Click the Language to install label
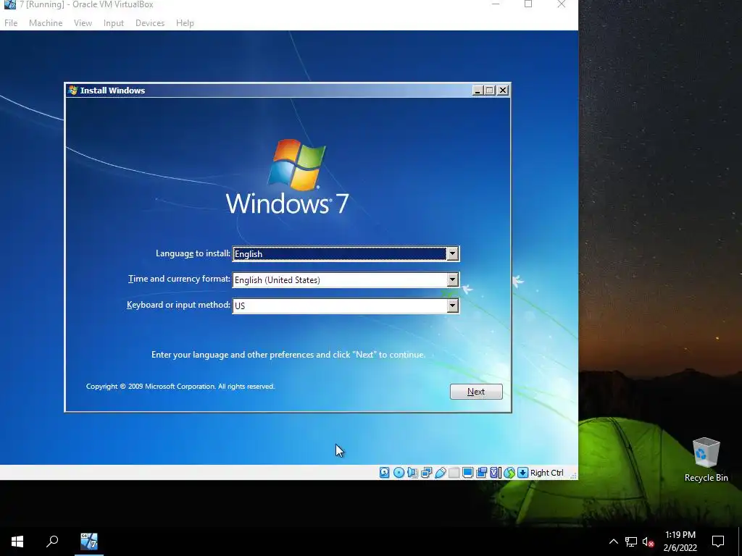The image size is (742, 556). 193,253
